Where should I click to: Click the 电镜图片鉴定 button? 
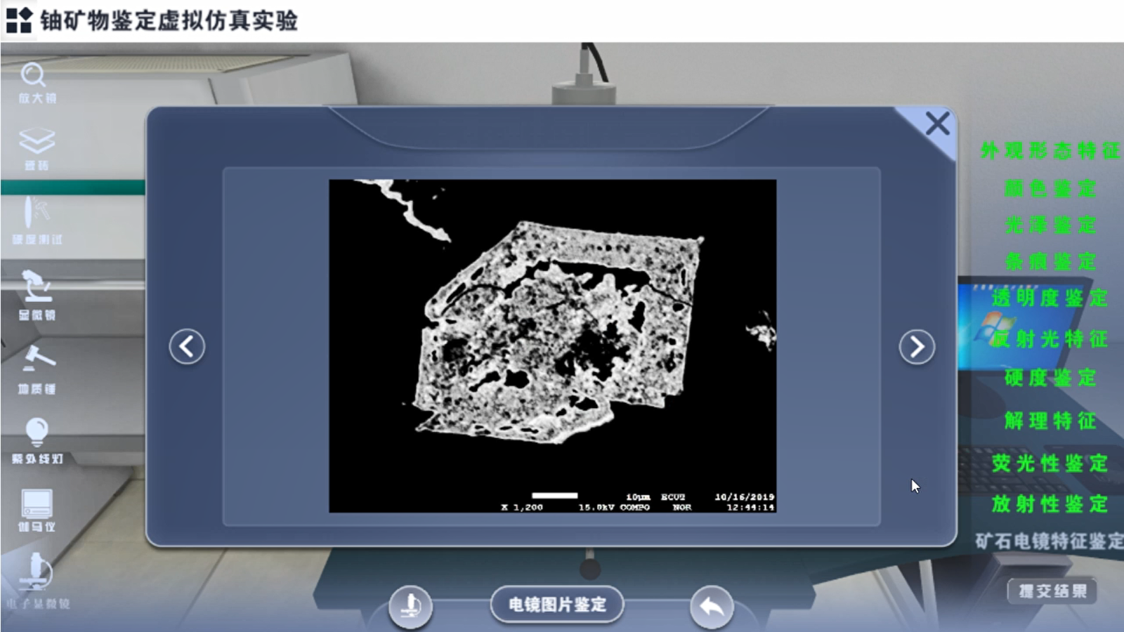tap(557, 605)
